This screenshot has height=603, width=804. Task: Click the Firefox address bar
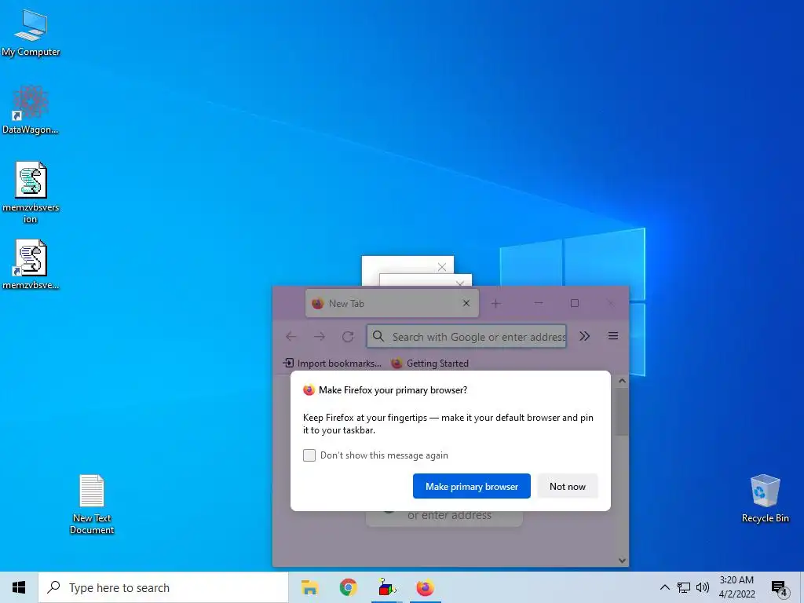(x=466, y=336)
